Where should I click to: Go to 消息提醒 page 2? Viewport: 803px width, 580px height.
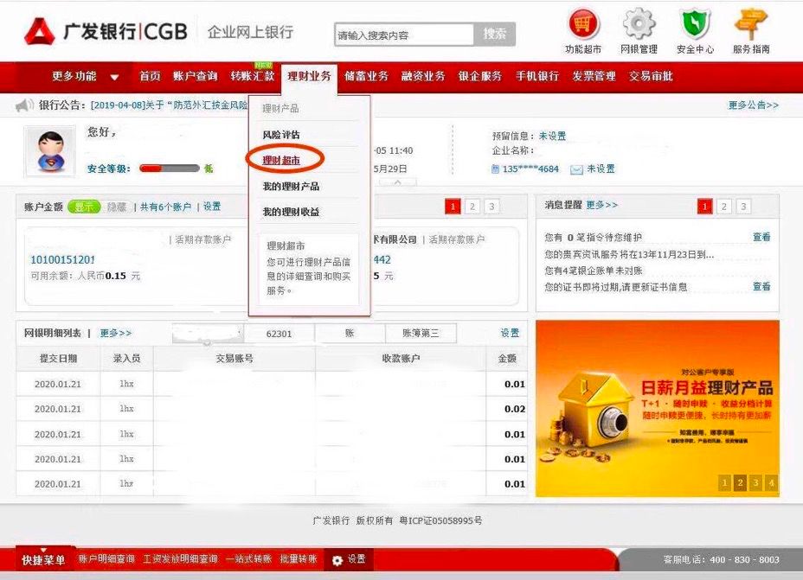(x=724, y=207)
